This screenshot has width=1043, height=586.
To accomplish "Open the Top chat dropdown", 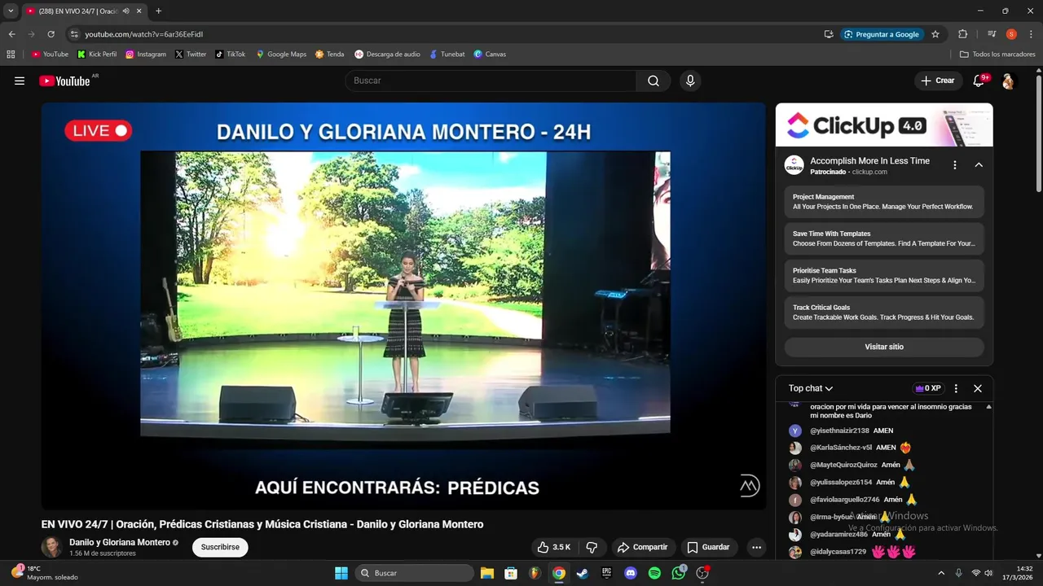I will (x=811, y=388).
